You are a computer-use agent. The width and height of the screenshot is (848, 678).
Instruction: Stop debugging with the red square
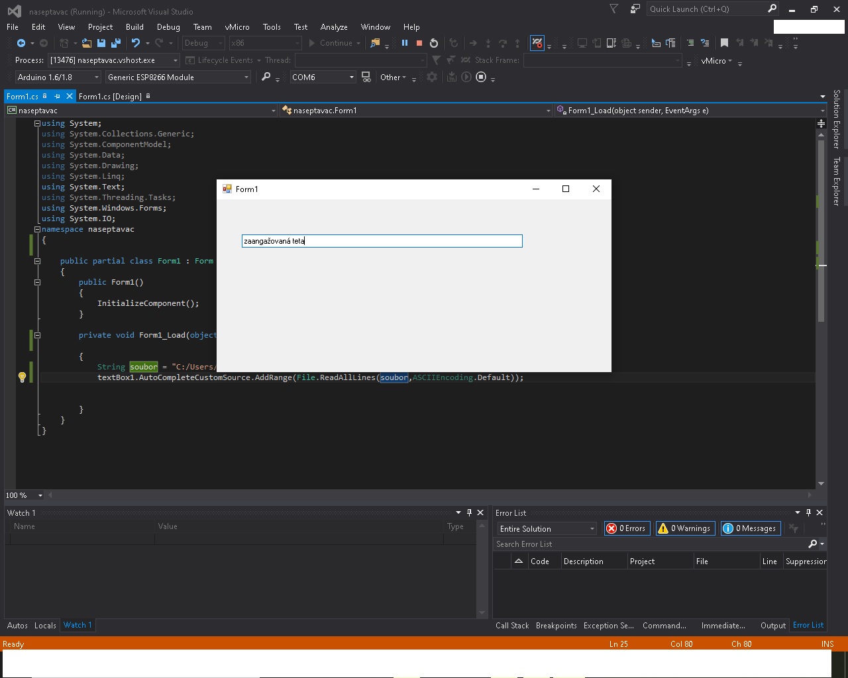[x=419, y=43]
